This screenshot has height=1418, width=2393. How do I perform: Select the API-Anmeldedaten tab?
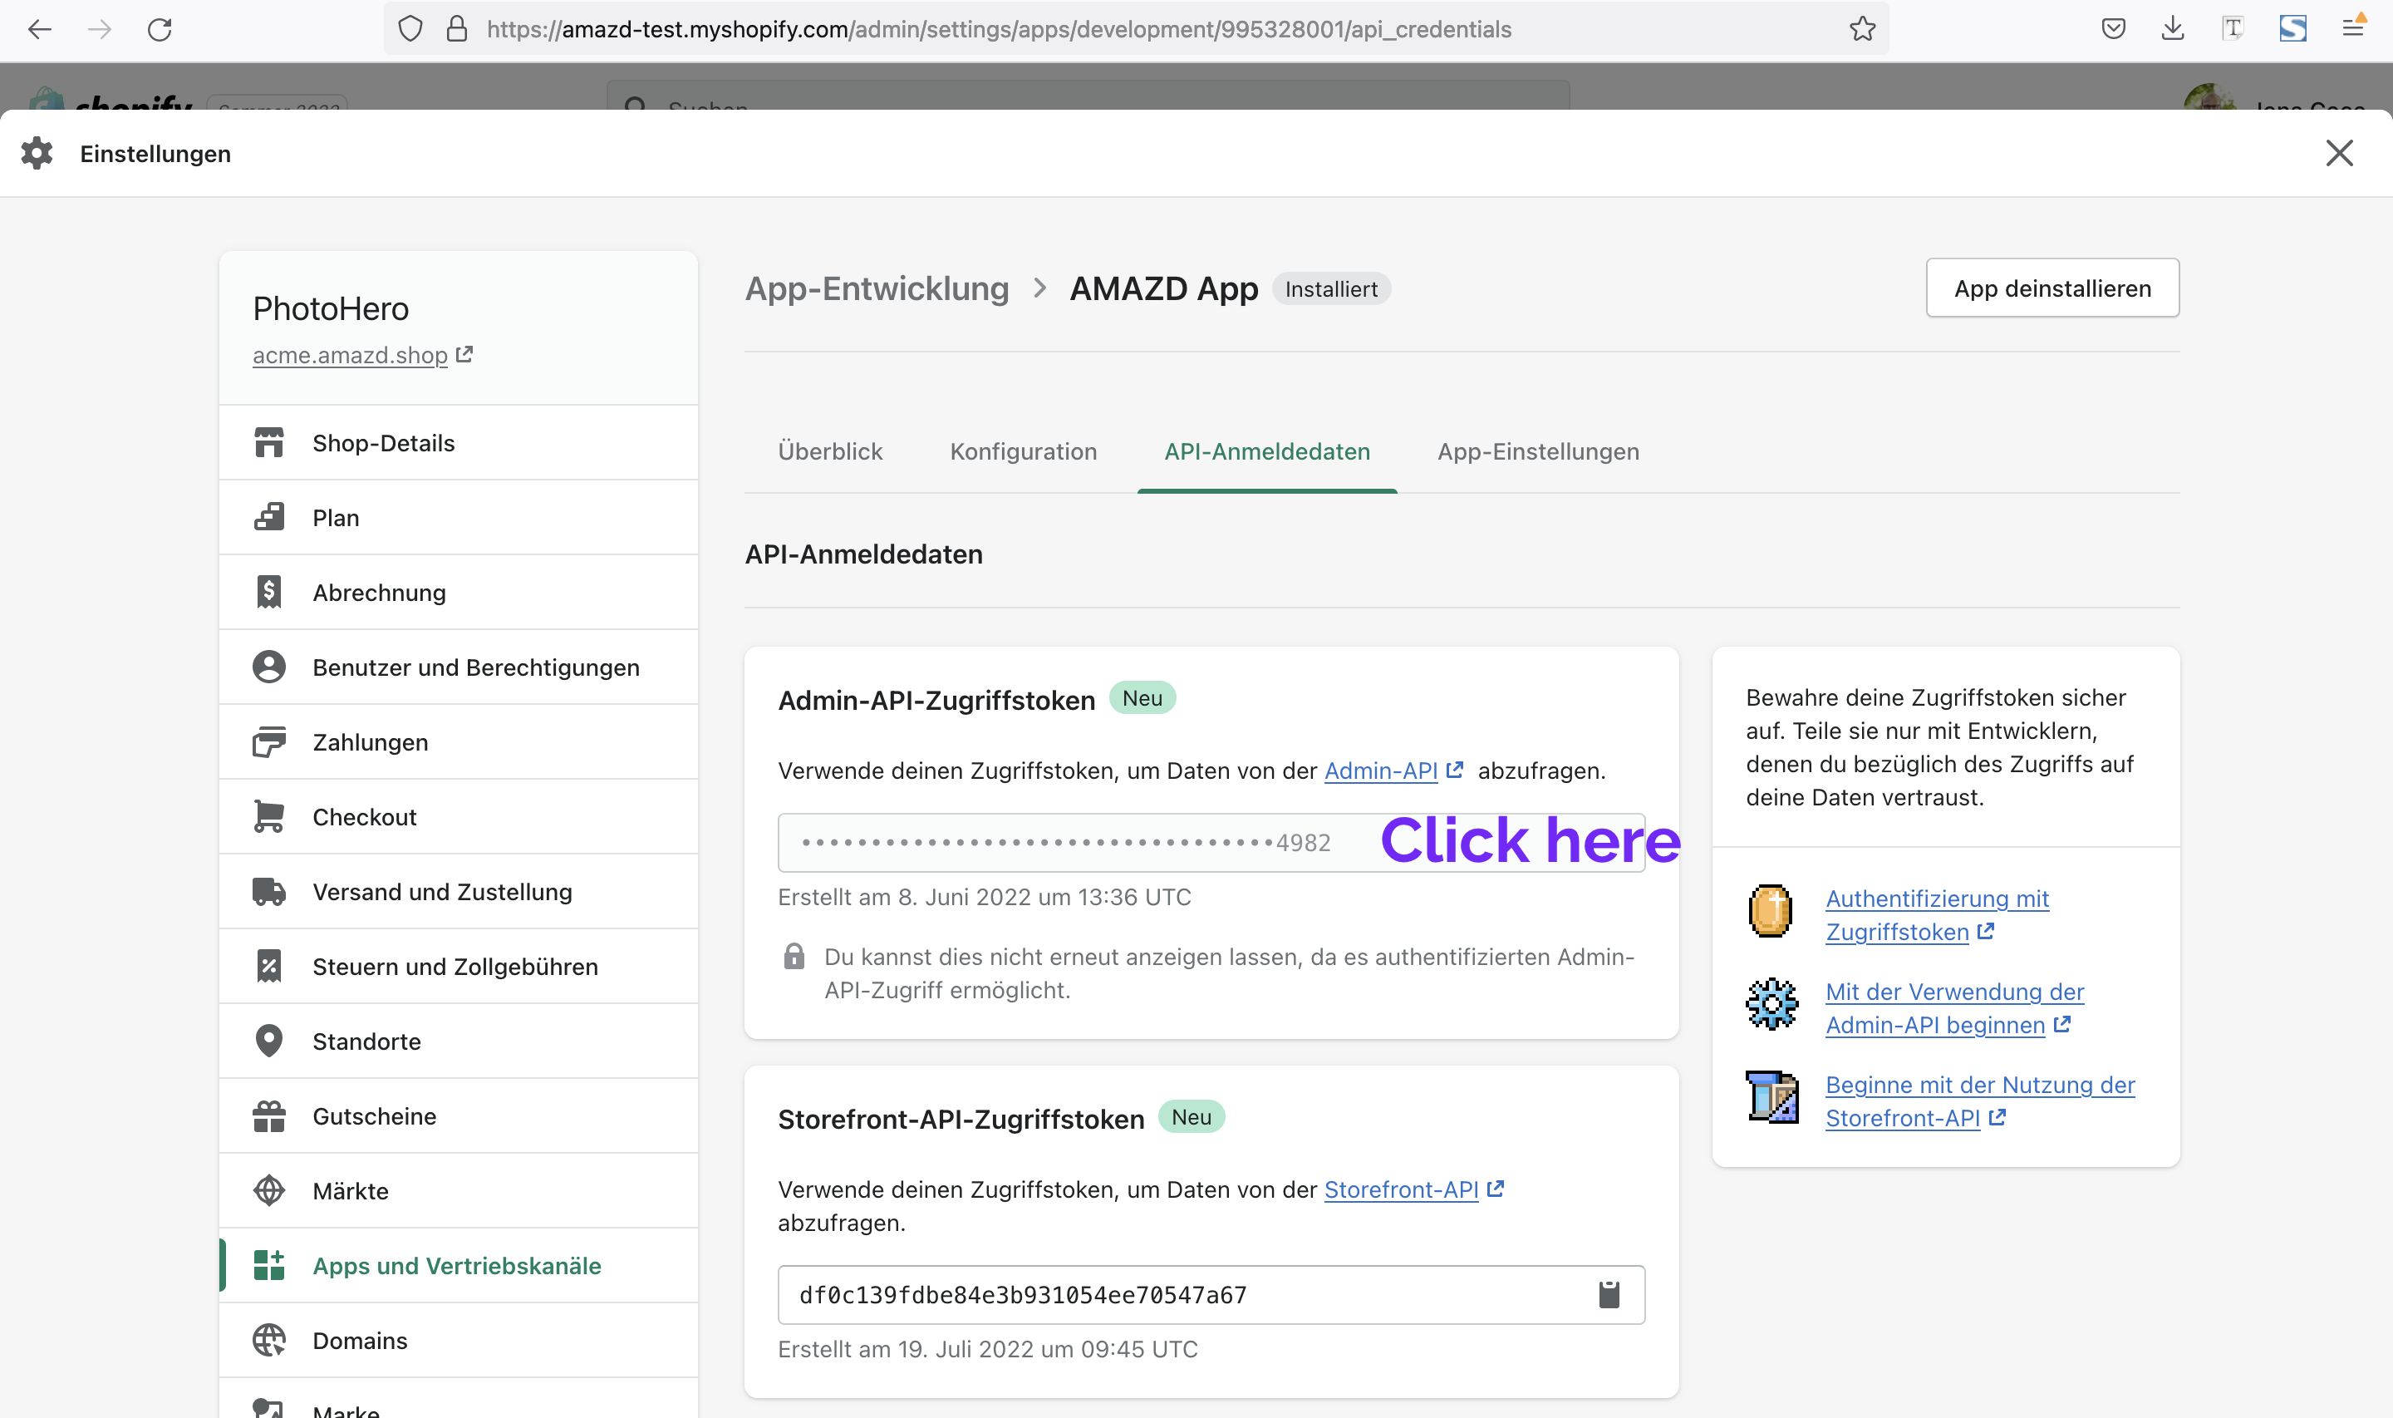click(x=1267, y=451)
